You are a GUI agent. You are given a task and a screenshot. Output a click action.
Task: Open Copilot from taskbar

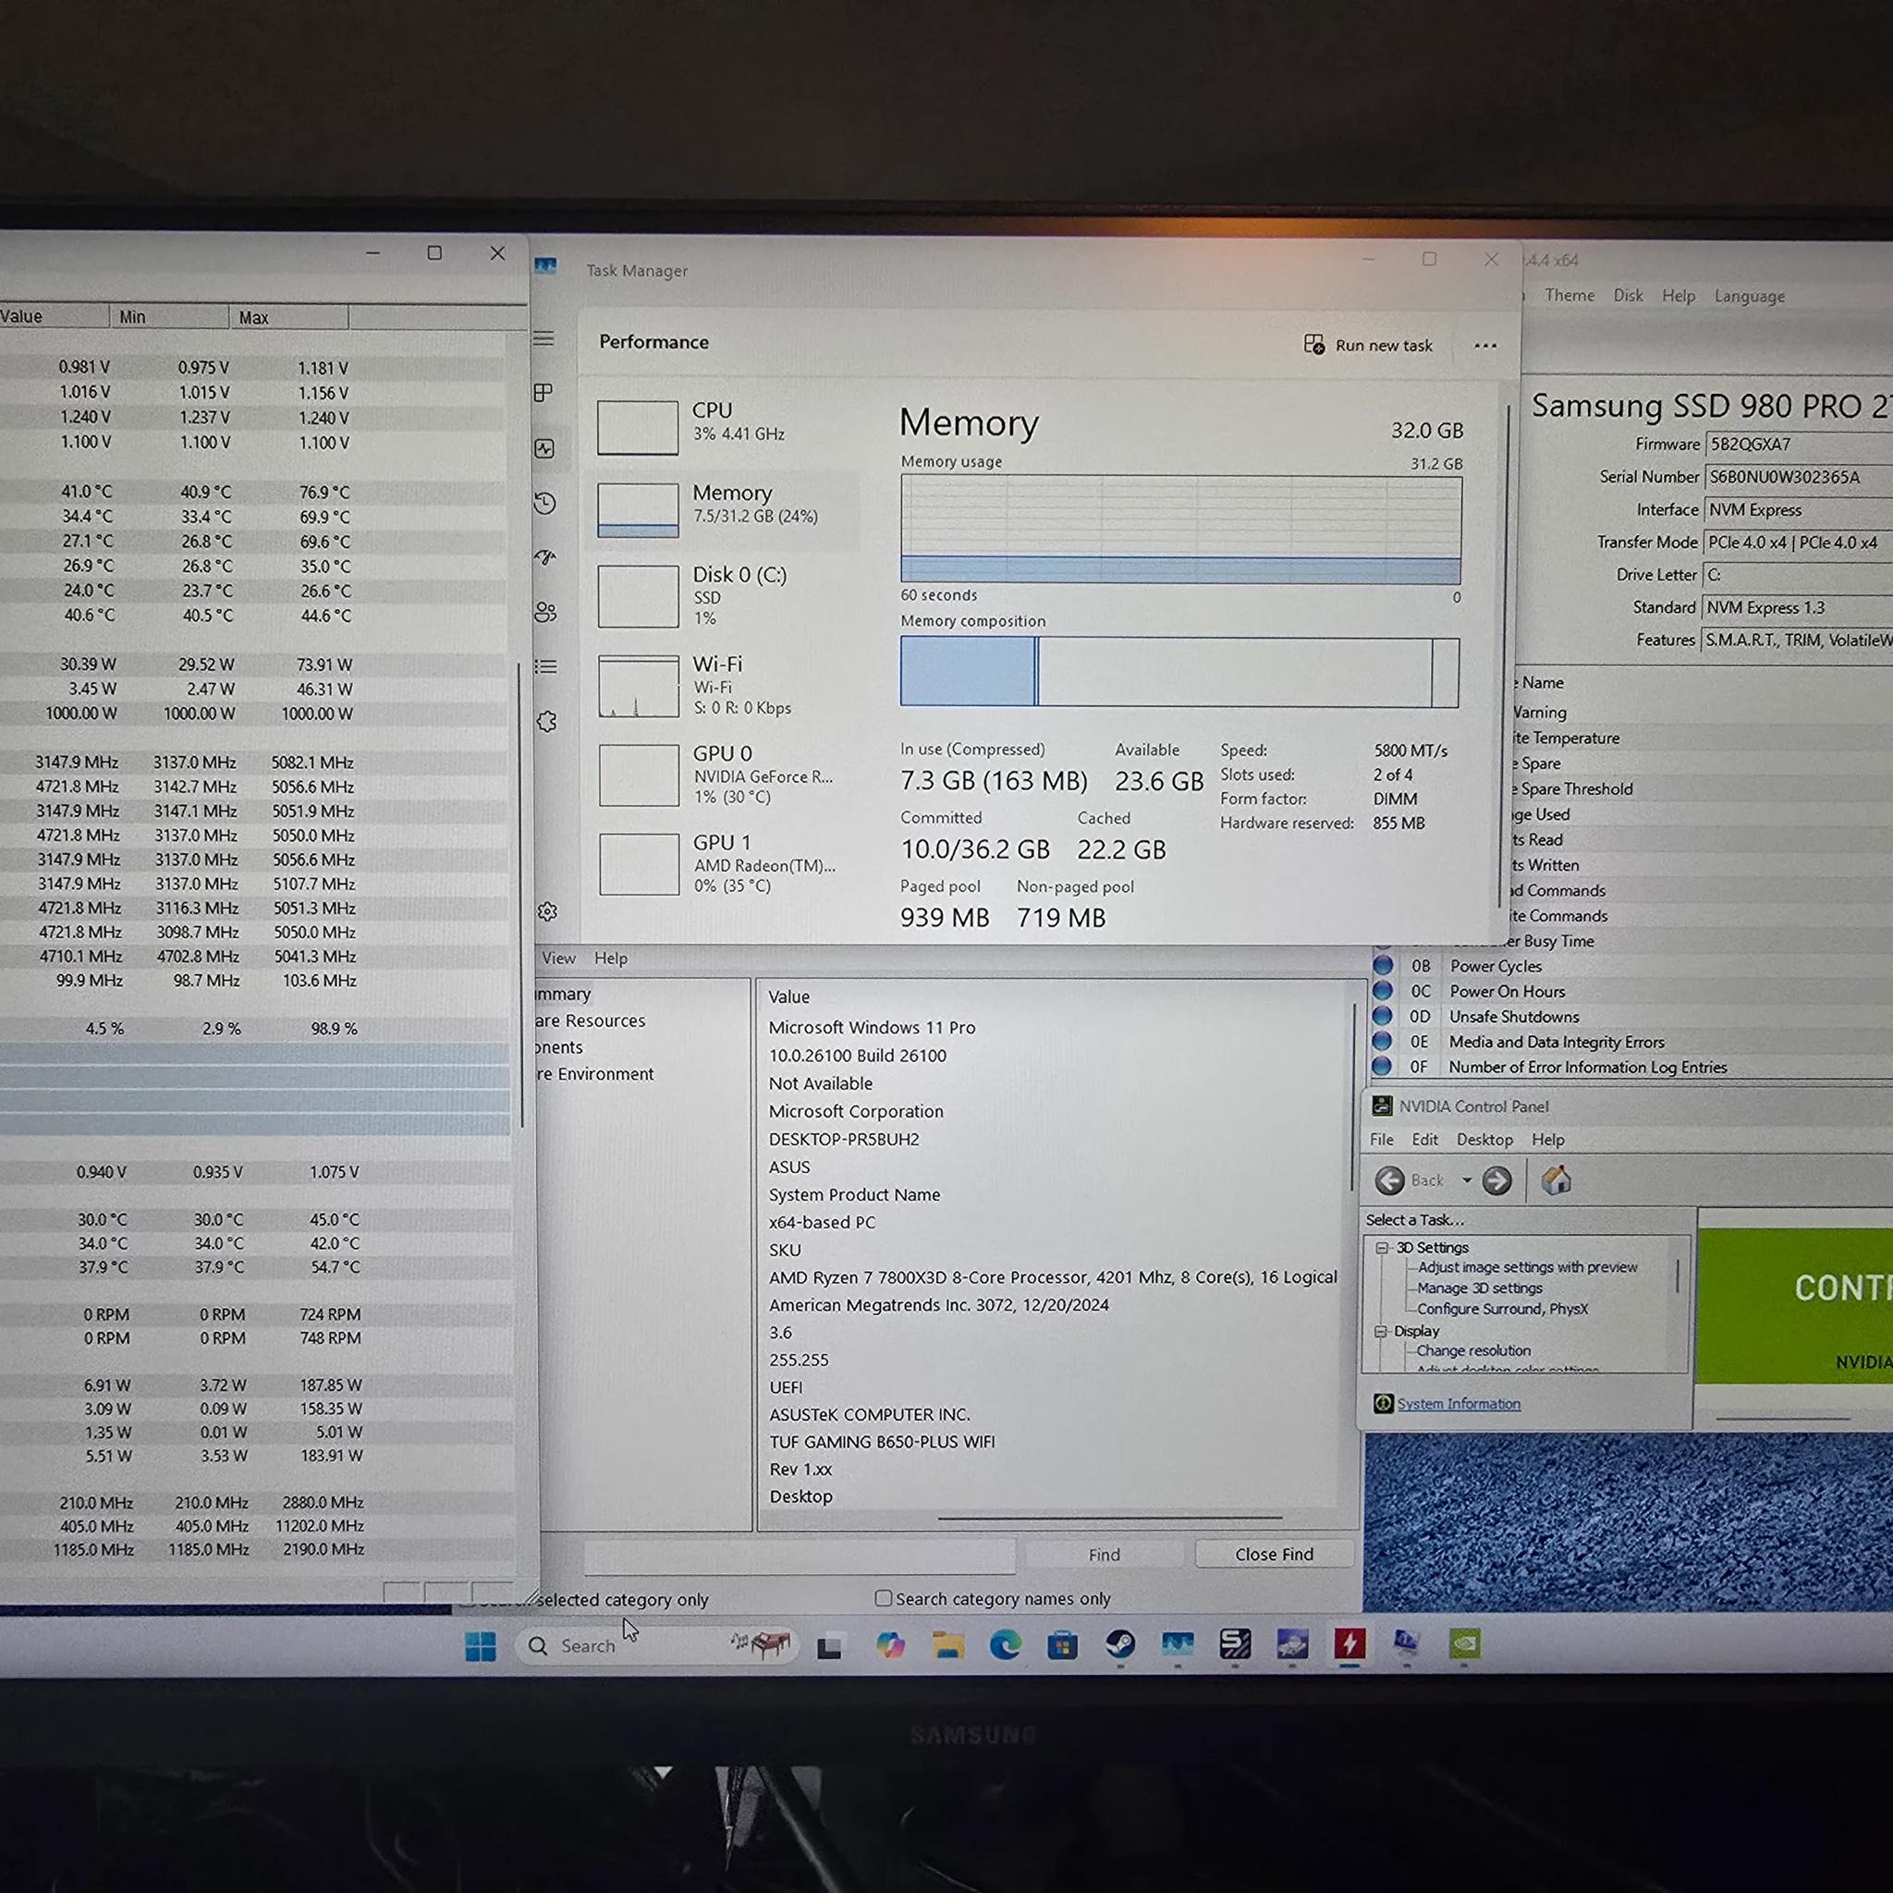click(890, 1645)
